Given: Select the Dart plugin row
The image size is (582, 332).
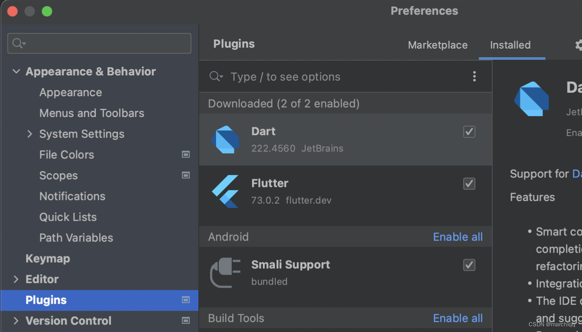Looking at the screenshot, I should point(346,140).
